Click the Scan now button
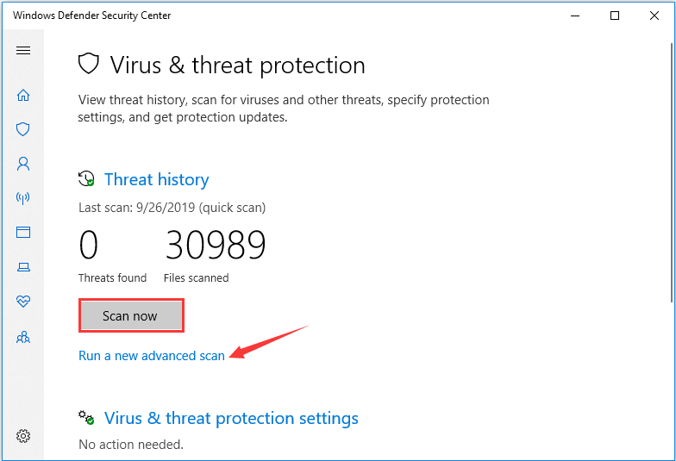Viewport: 676px width, 461px height. click(131, 315)
